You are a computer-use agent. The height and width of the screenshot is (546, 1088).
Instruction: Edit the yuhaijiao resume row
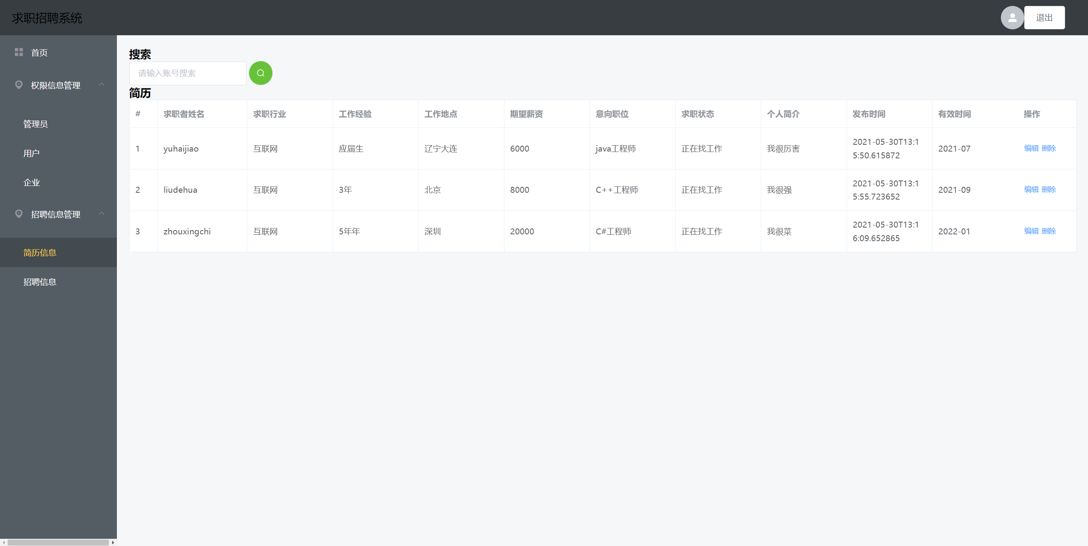pos(1031,148)
